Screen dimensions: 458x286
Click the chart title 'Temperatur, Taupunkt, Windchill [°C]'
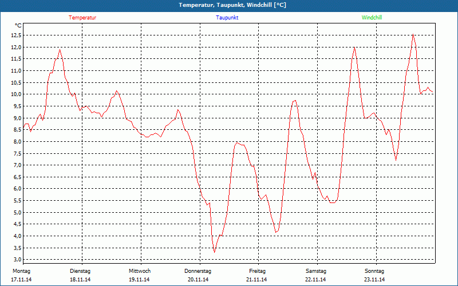point(232,5)
